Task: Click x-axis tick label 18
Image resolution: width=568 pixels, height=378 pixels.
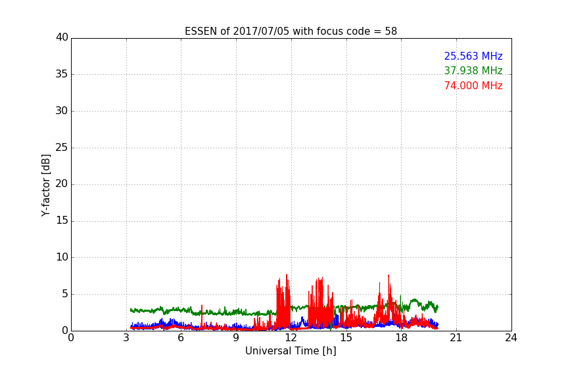Action: [x=401, y=338]
